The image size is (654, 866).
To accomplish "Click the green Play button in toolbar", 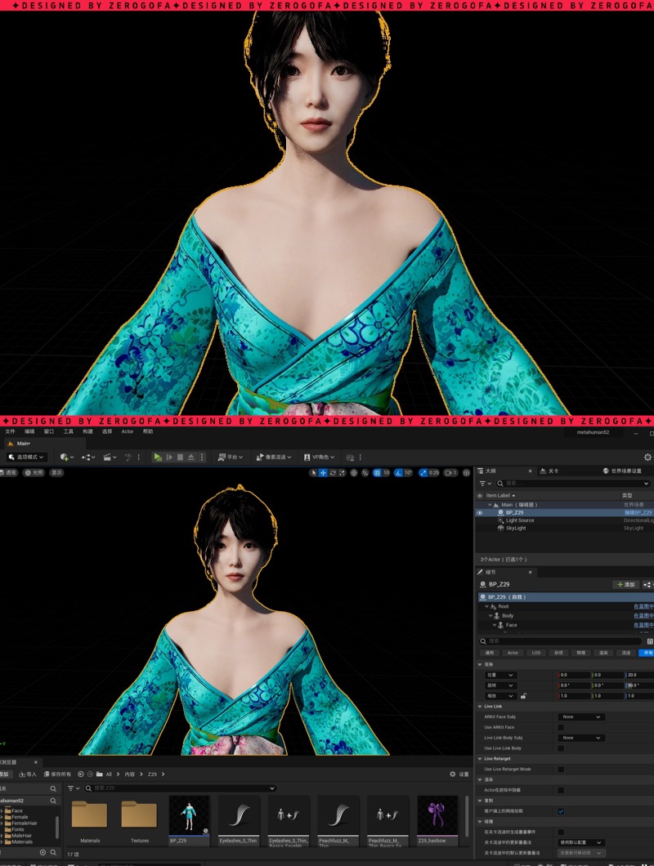I will click(x=158, y=458).
